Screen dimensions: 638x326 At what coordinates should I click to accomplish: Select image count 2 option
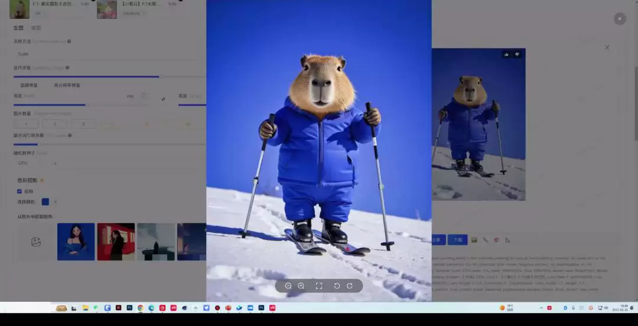pyautogui.click(x=54, y=124)
